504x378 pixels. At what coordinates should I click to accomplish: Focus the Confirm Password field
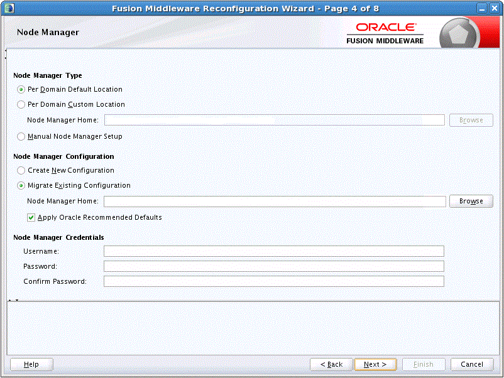(x=274, y=281)
